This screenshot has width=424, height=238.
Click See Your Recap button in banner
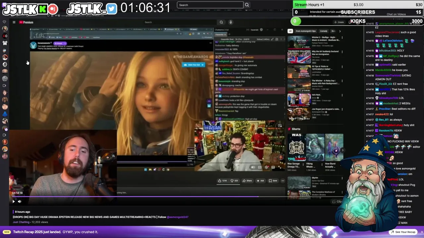pyautogui.click(x=403, y=232)
